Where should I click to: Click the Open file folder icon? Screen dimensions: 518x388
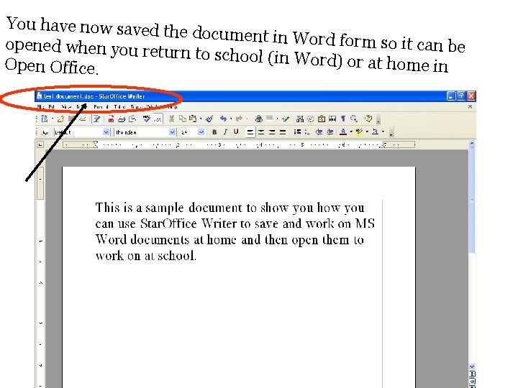click(60, 119)
